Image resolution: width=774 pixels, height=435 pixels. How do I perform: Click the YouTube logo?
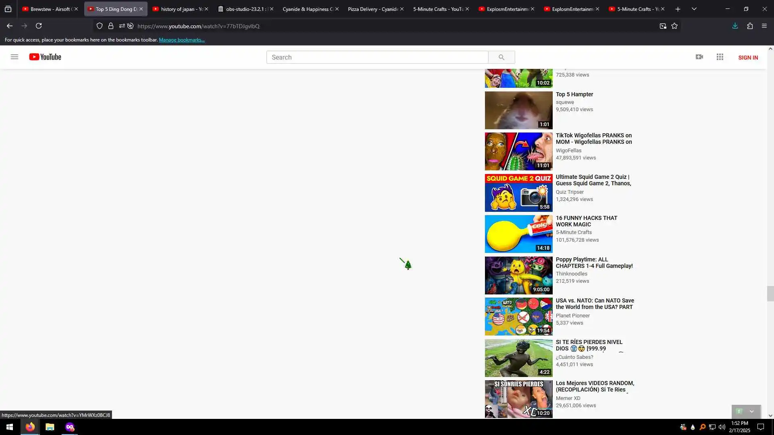tap(45, 57)
